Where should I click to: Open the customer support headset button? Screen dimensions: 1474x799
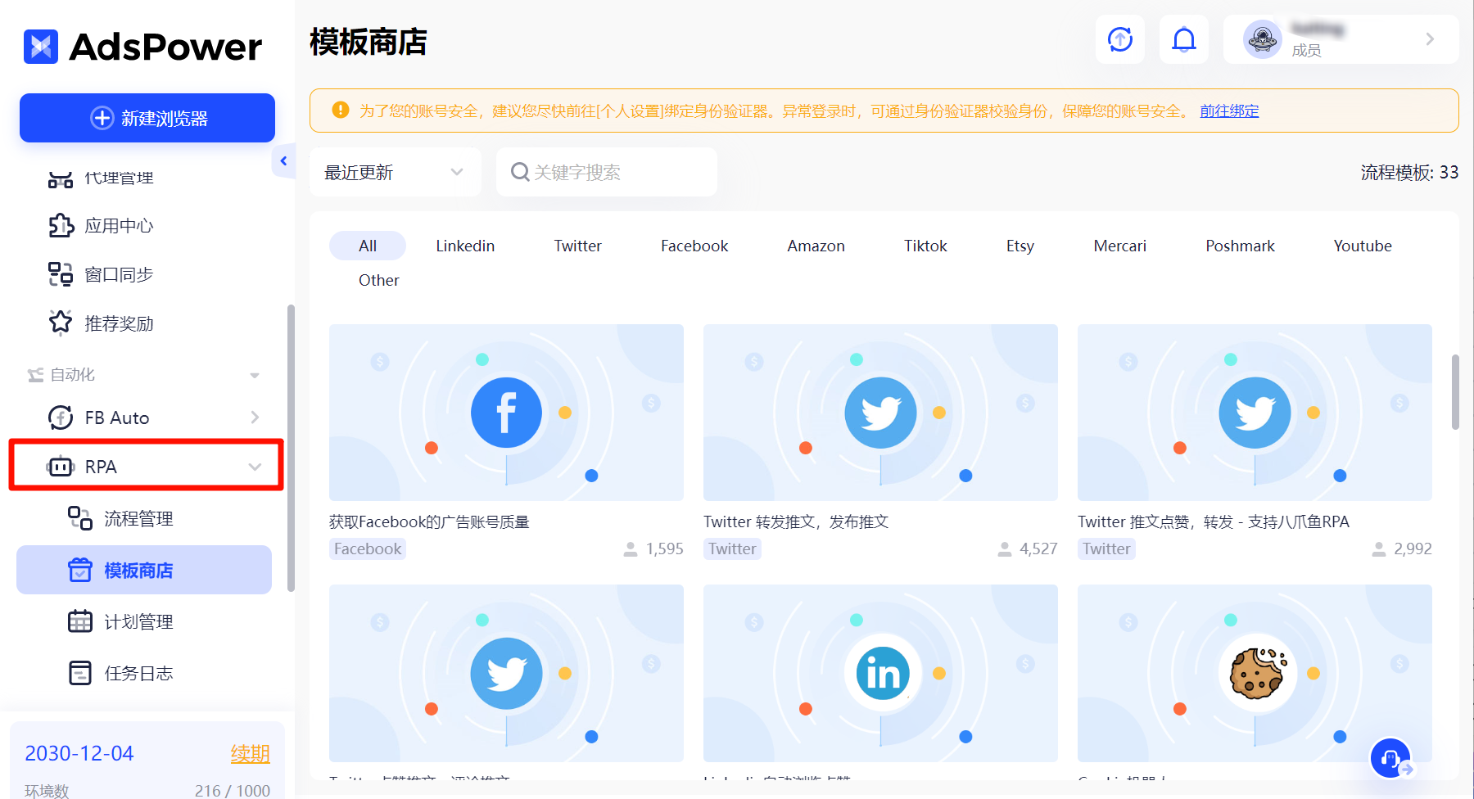(x=1390, y=758)
